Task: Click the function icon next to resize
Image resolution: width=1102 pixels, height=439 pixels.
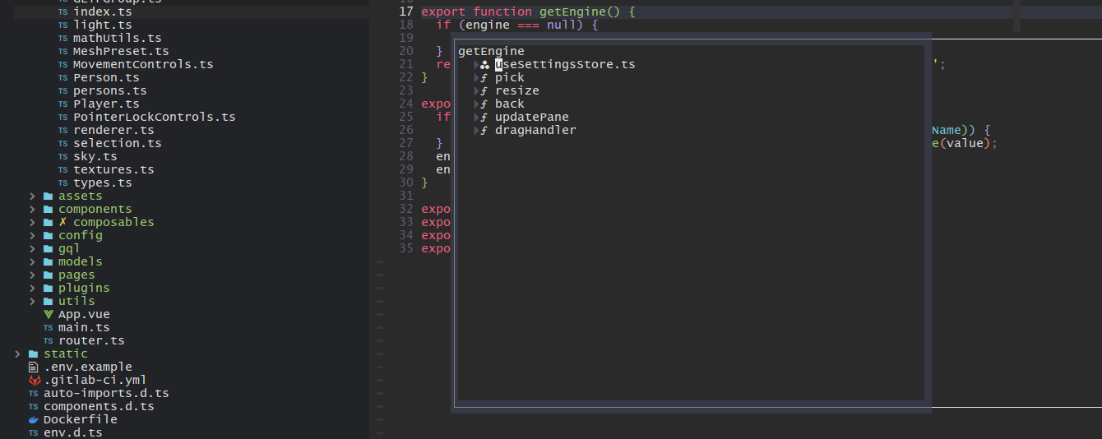Action: [484, 91]
